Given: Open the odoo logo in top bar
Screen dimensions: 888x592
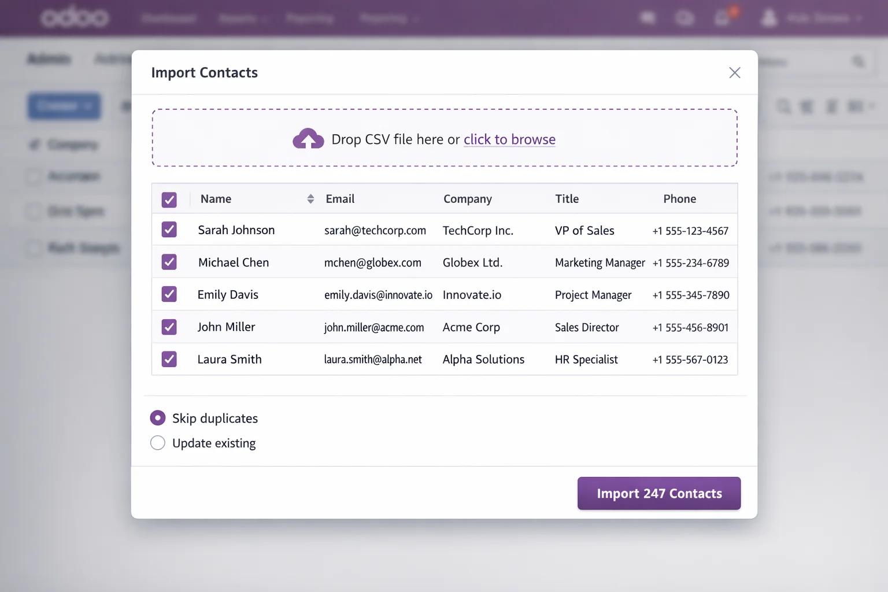Looking at the screenshot, I should click(x=75, y=18).
